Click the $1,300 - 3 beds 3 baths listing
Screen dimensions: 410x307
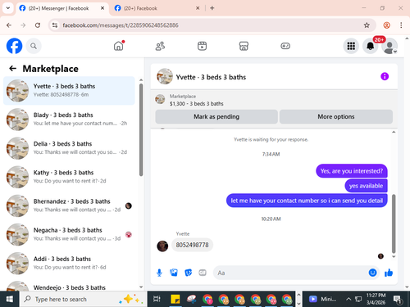[197, 104]
